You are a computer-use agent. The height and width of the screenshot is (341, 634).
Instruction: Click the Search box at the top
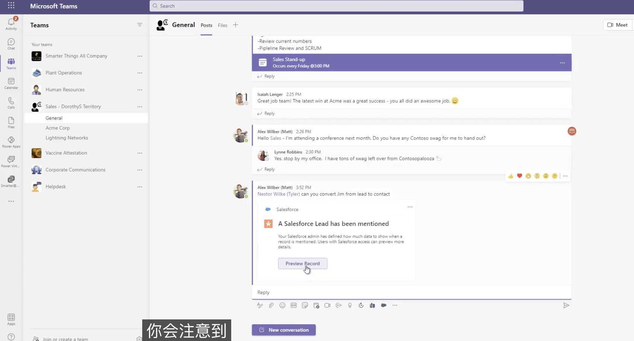[336, 6]
